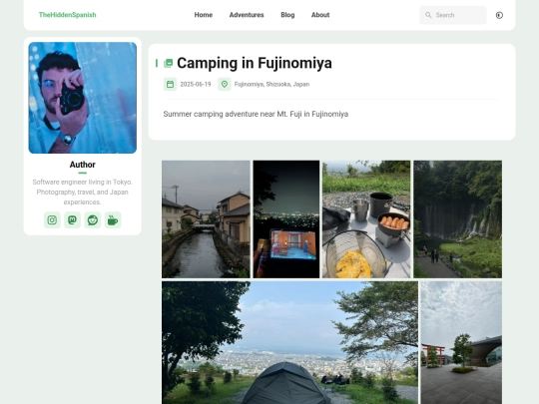Open the Blog menu item
The height and width of the screenshot is (404, 539).
(x=287, y=15)
